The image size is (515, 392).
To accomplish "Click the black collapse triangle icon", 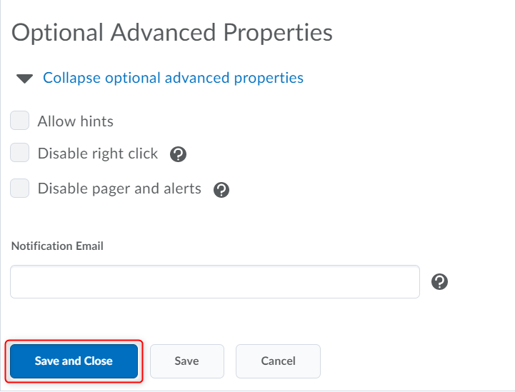I will click(25, 79).
